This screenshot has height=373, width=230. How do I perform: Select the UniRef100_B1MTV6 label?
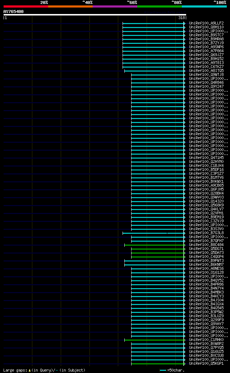click(x=206, y=177)
